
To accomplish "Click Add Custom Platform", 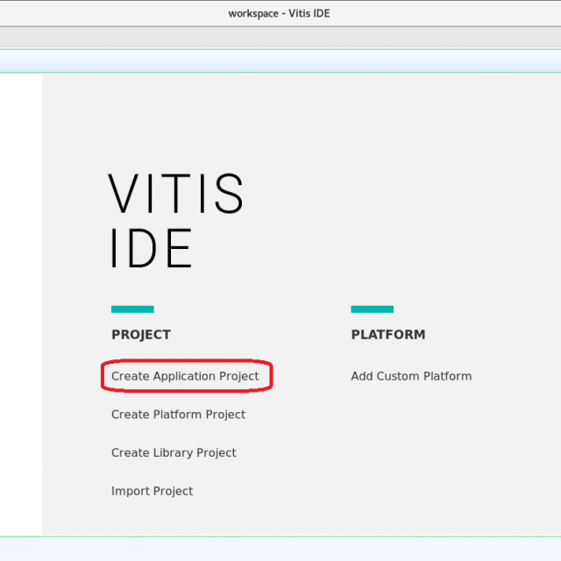I will click(411, 376).
